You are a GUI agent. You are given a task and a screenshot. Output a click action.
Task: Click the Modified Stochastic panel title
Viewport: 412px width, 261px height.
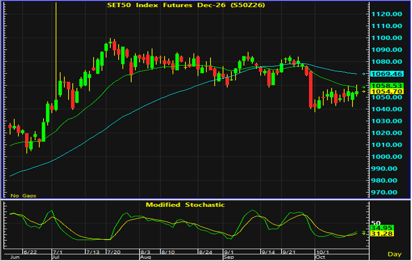click(185, 205)
